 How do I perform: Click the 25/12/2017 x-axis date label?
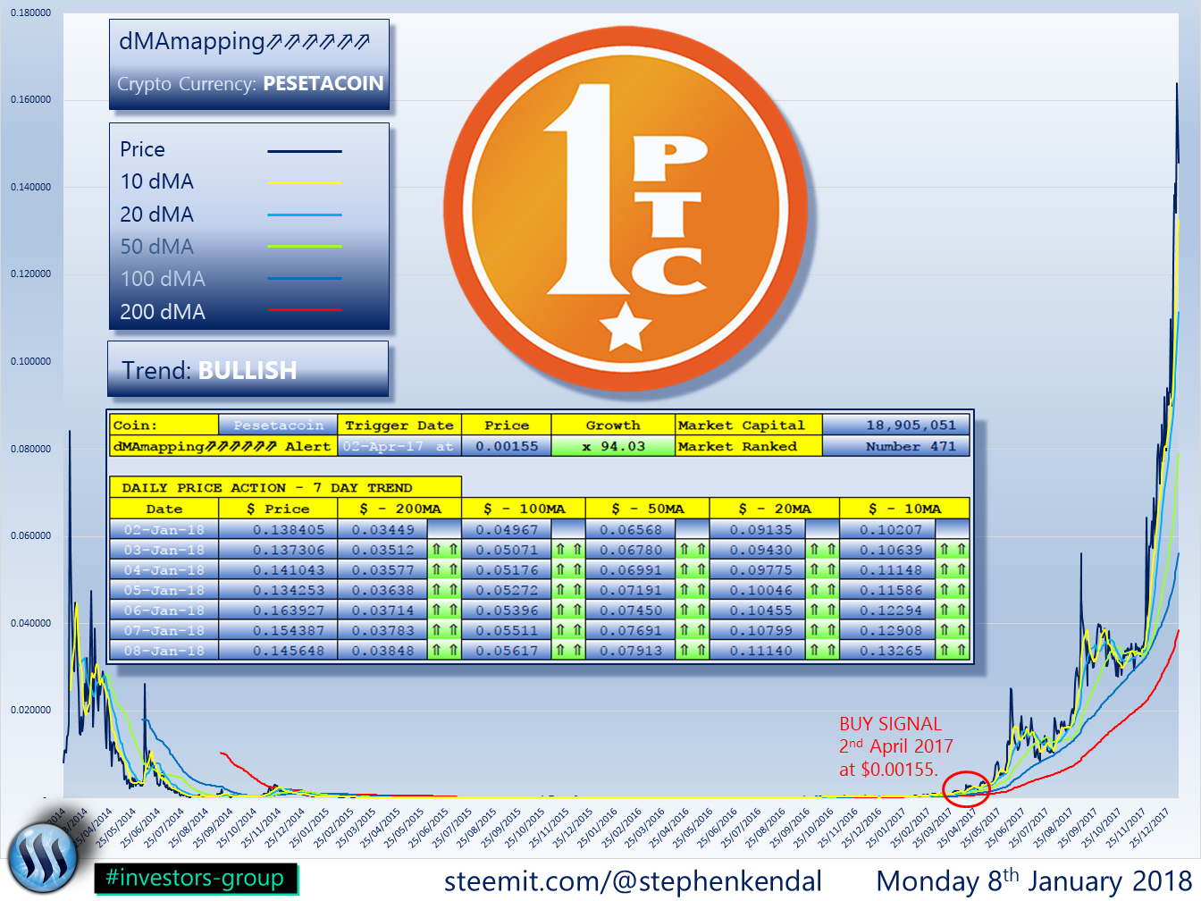1149,829
